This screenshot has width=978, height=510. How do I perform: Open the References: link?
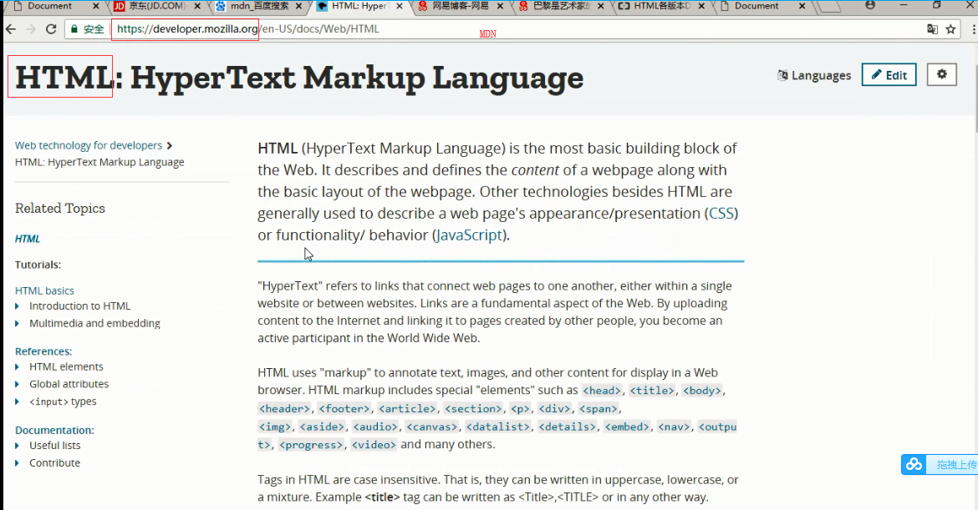[x=43, y=351]
